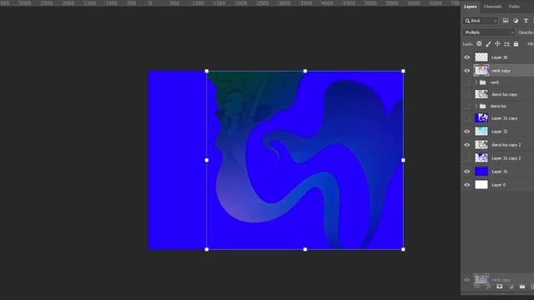This screenshot has width=534, height=300.
Task: Filter layers by pixel layers icon
Action: [506, 21]
